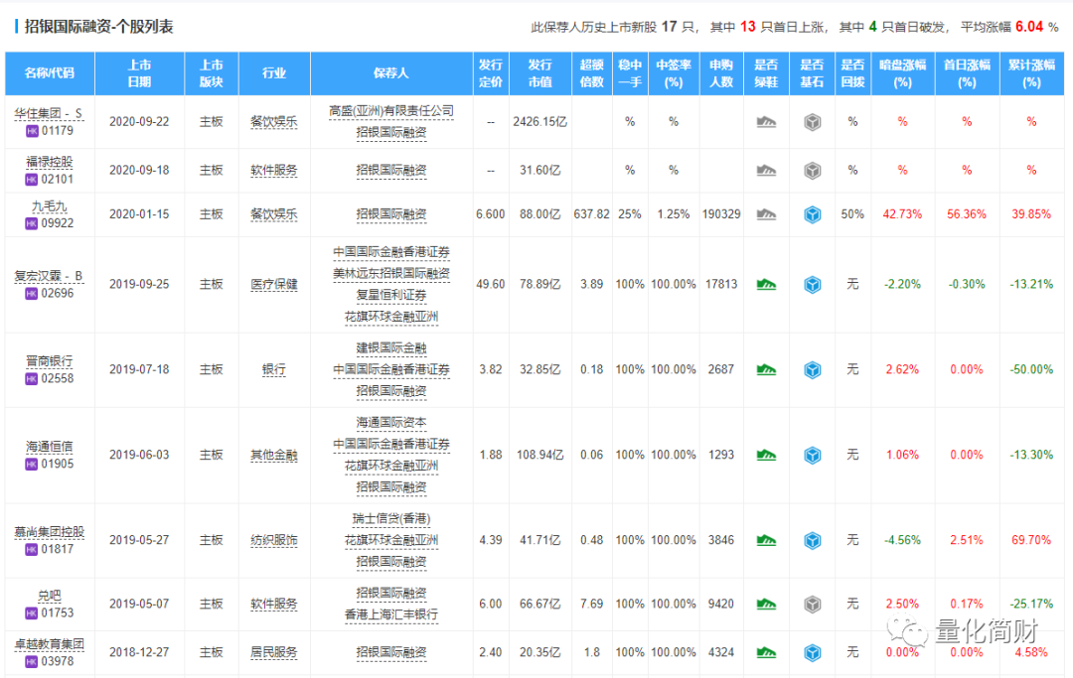Open stock 慕尚集团控股
Viewport: 1073px width, 678px height.
coord(50,532)
